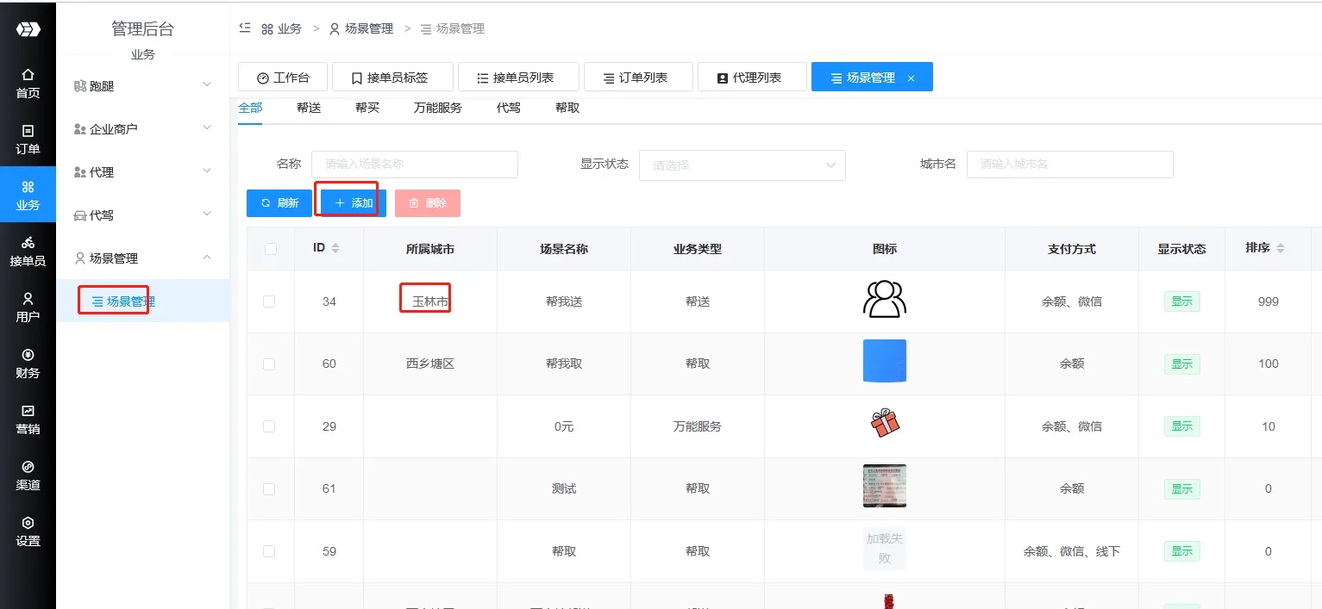Click the menu collapse icon beside breadcrumb
1322x609 pixels.
[245, 28]
